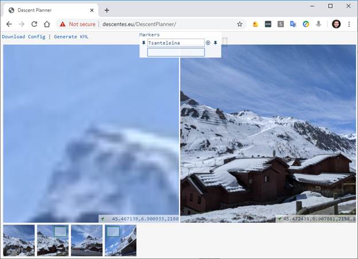
Task: Click the Generate KML link
Action: (x=71, y=37)
